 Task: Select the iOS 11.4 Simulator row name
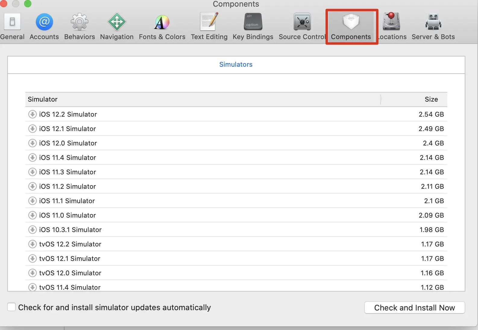68,157
